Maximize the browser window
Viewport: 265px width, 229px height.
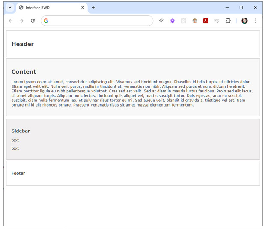pyautogui.click(x=241, y=7)
